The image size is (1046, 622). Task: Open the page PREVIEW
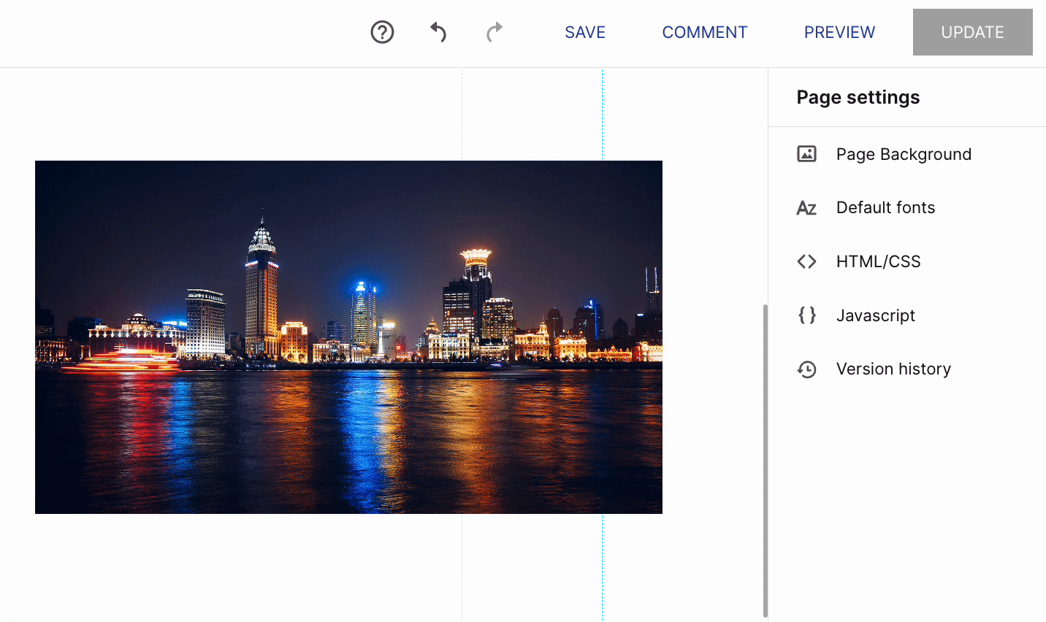[x=839, y=32]
